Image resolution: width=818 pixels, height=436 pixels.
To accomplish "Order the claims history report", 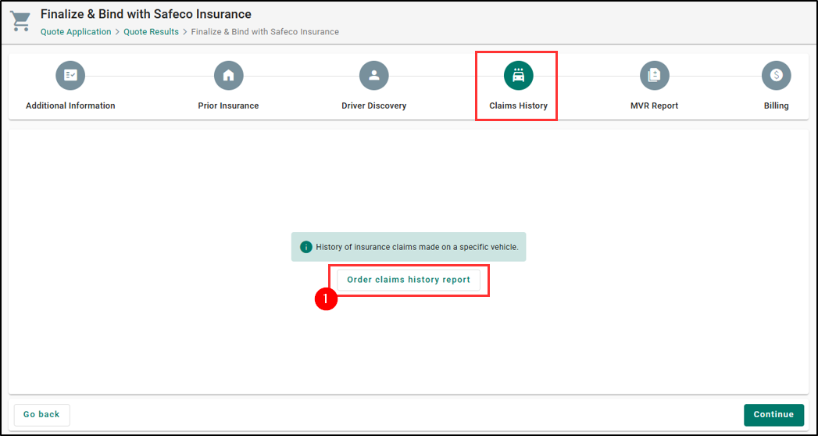I will [x=409, y=280].
